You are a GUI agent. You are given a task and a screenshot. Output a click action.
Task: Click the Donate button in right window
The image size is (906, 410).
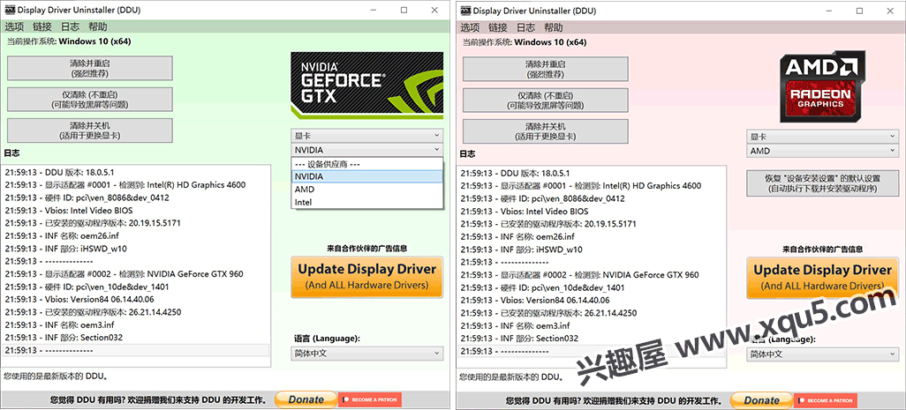761,400
